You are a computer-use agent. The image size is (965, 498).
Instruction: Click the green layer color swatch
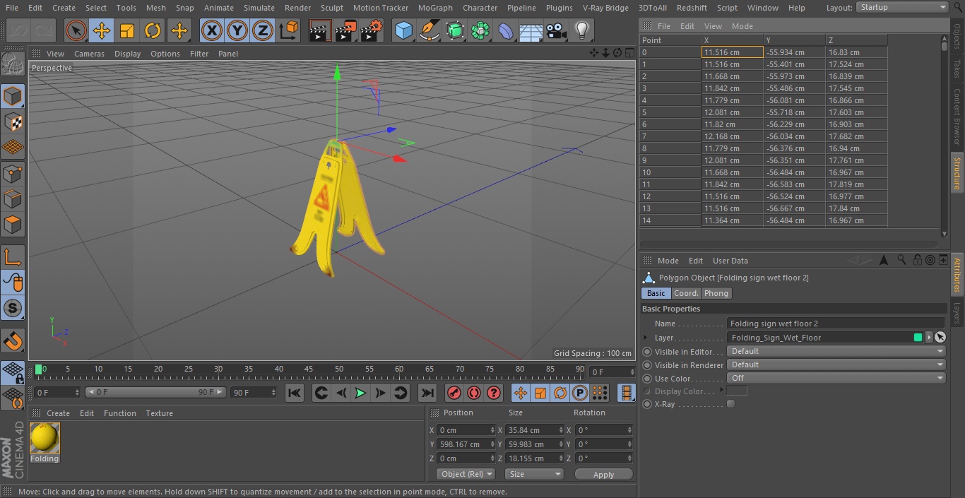tap(918, 338)
